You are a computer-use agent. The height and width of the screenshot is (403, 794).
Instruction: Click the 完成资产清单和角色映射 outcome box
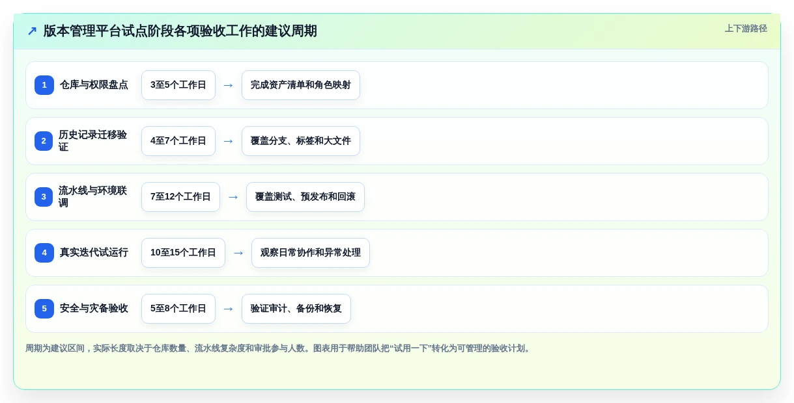(301, 85)
